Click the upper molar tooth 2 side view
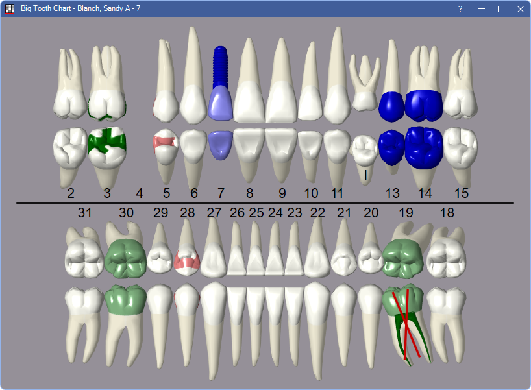This screenshot has height=390, width=531. click(x=70, y=91)
